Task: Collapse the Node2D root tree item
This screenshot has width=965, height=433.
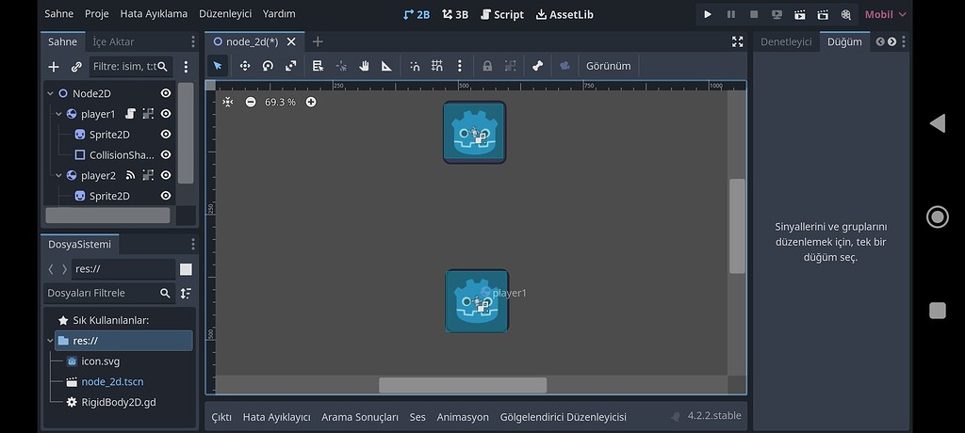Action: tap(51, 93)
